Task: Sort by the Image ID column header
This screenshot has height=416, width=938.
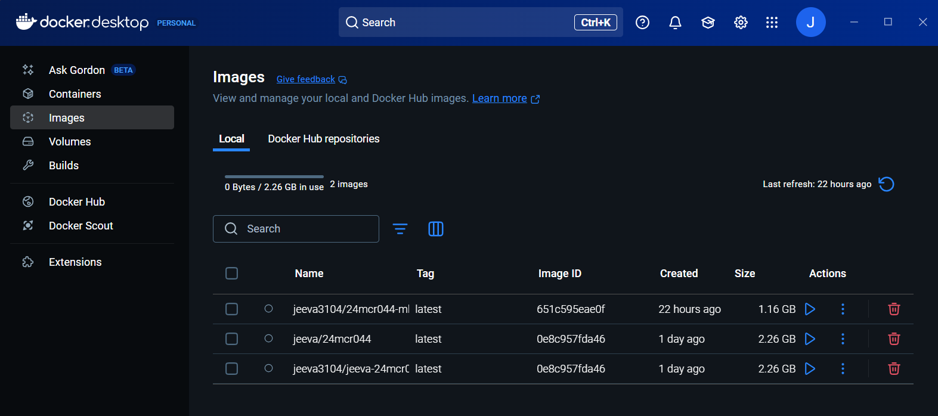Action: click(x=560, y=274)
